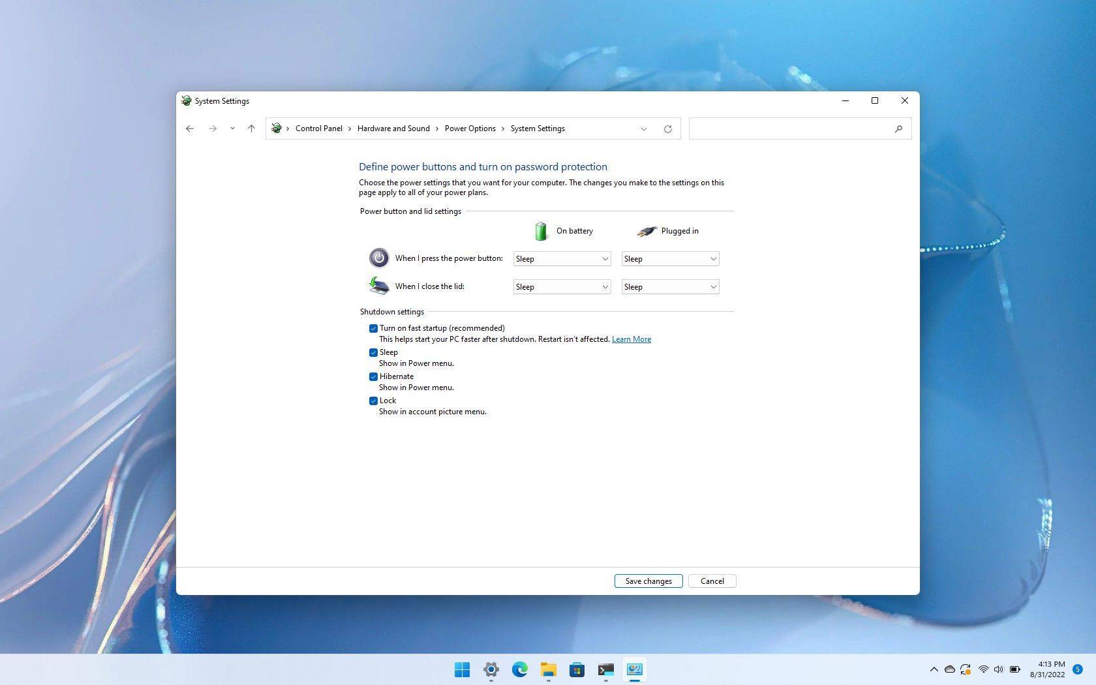Open Hardware and Sound from the breadcrumb
The image size is (1096, 685).
(393, 129)
